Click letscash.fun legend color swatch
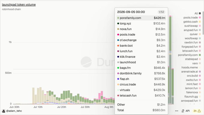The image size is (204, 115). pyautogui.click(x=200, y=51)
